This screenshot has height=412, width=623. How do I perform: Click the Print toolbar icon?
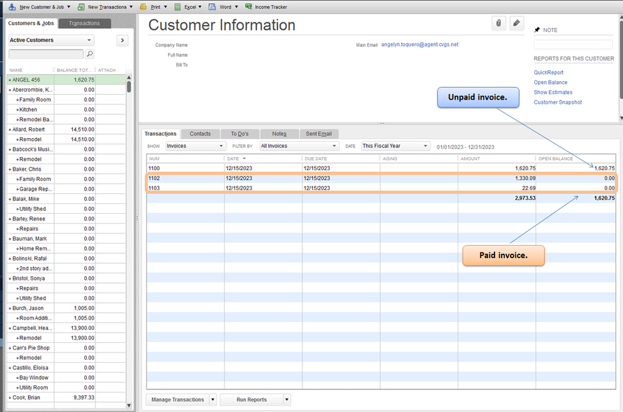click(x=143, y=7)
